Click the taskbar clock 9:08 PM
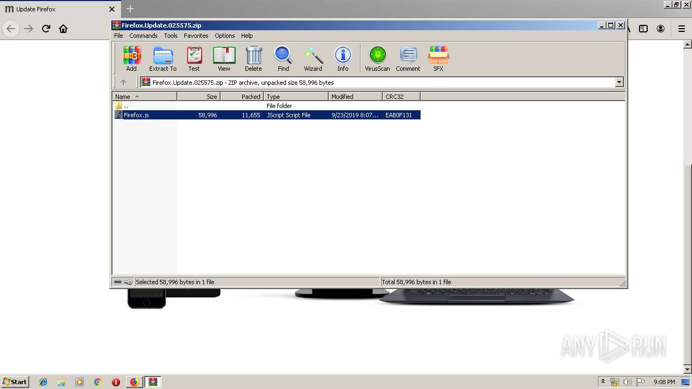 [x=664, y=382]
